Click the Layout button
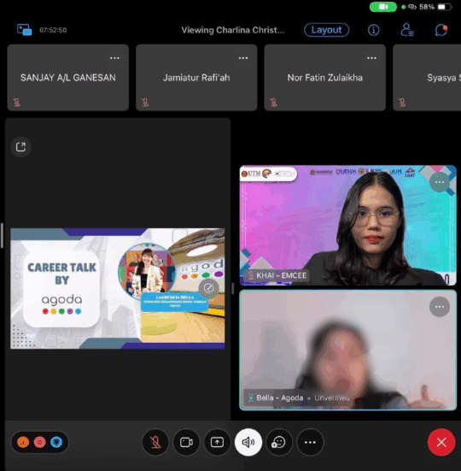 (326, 30)
